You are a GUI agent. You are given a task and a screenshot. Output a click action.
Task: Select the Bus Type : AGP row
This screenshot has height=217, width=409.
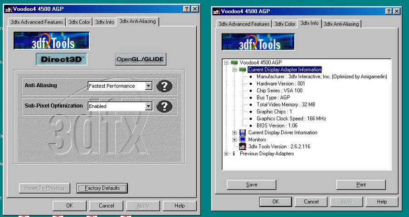tap(273, 98)
